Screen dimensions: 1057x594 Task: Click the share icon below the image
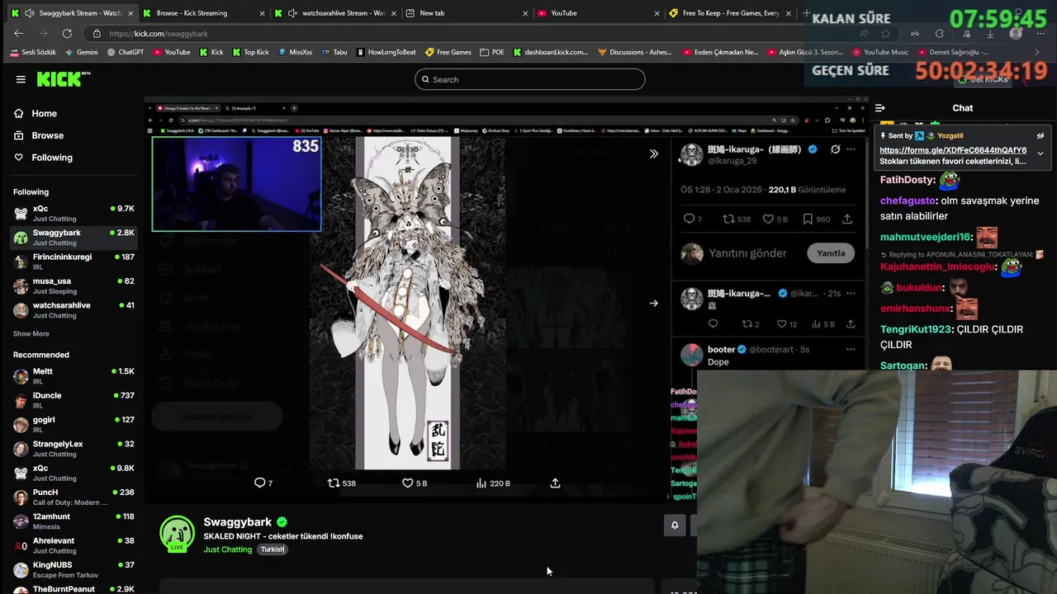(555, 483)
